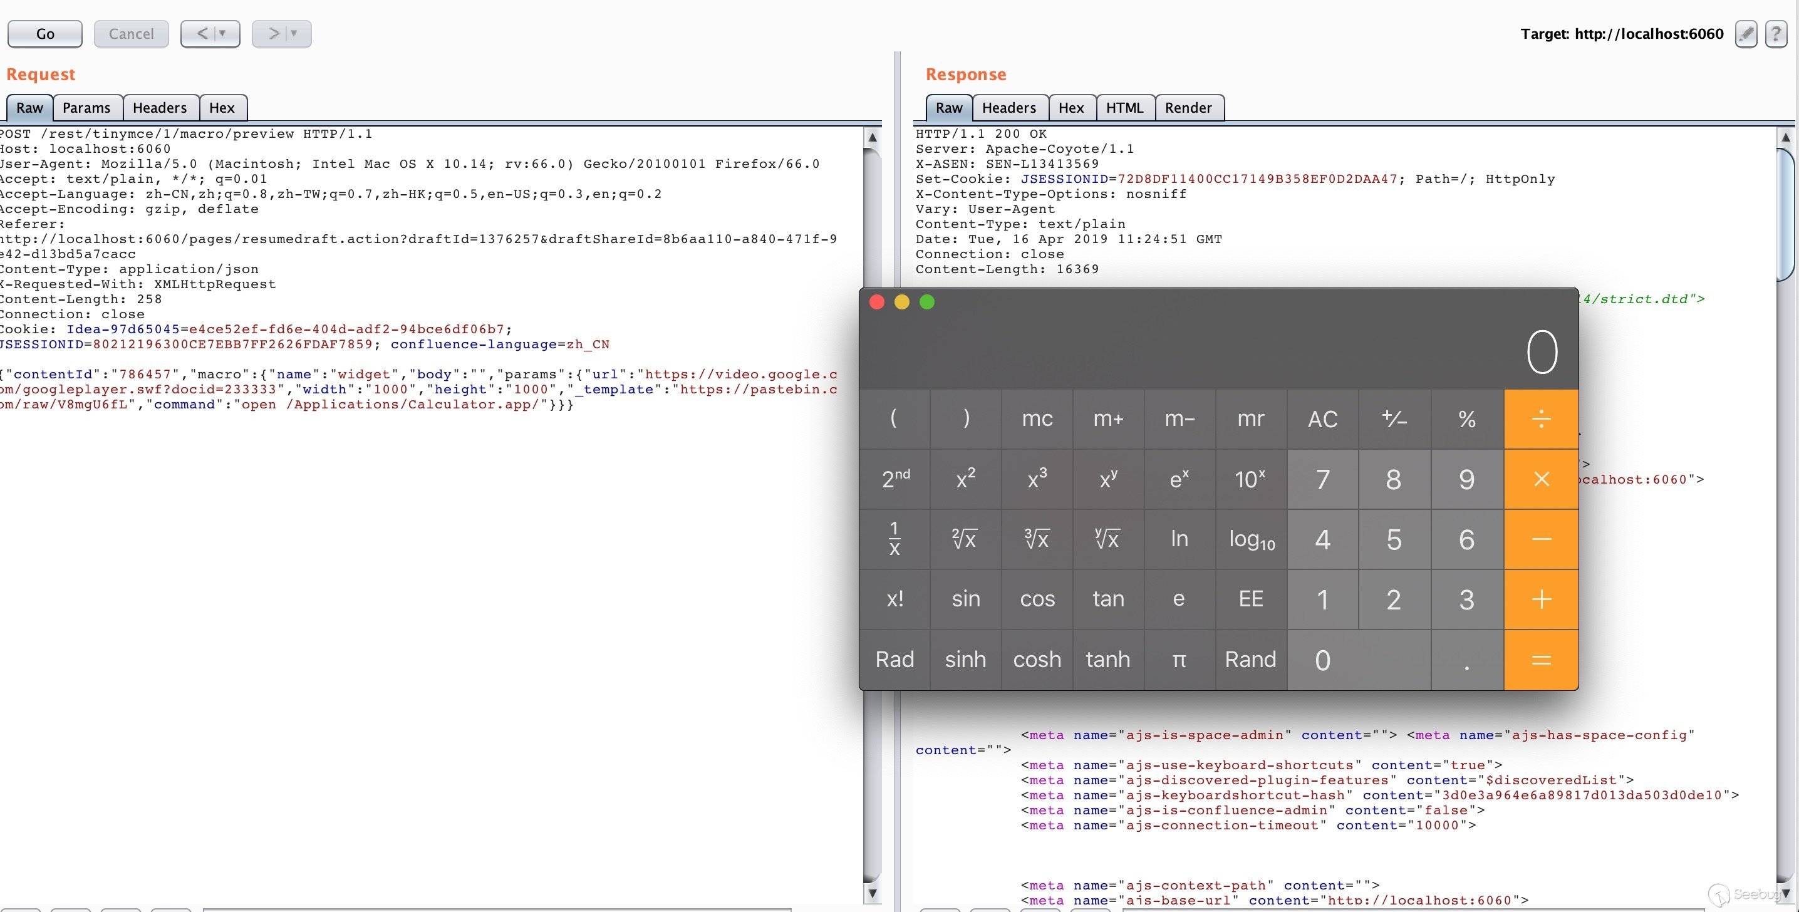Click the Go button
Screen dimensions: 1799x912
pyautogui.click(x=44, y=34)
